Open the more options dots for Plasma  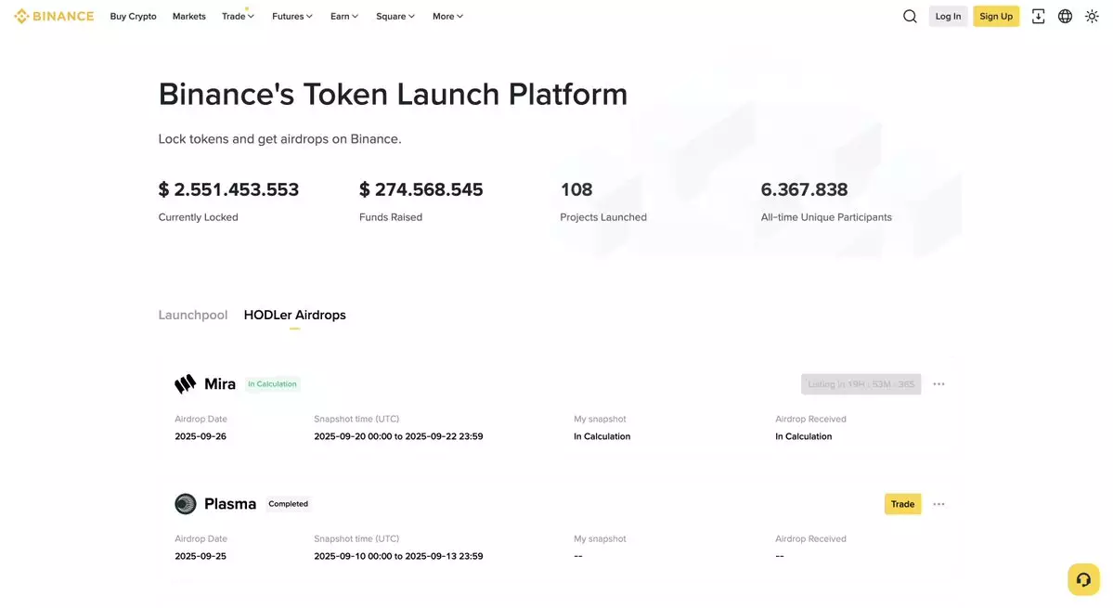(x=938, y=504)
